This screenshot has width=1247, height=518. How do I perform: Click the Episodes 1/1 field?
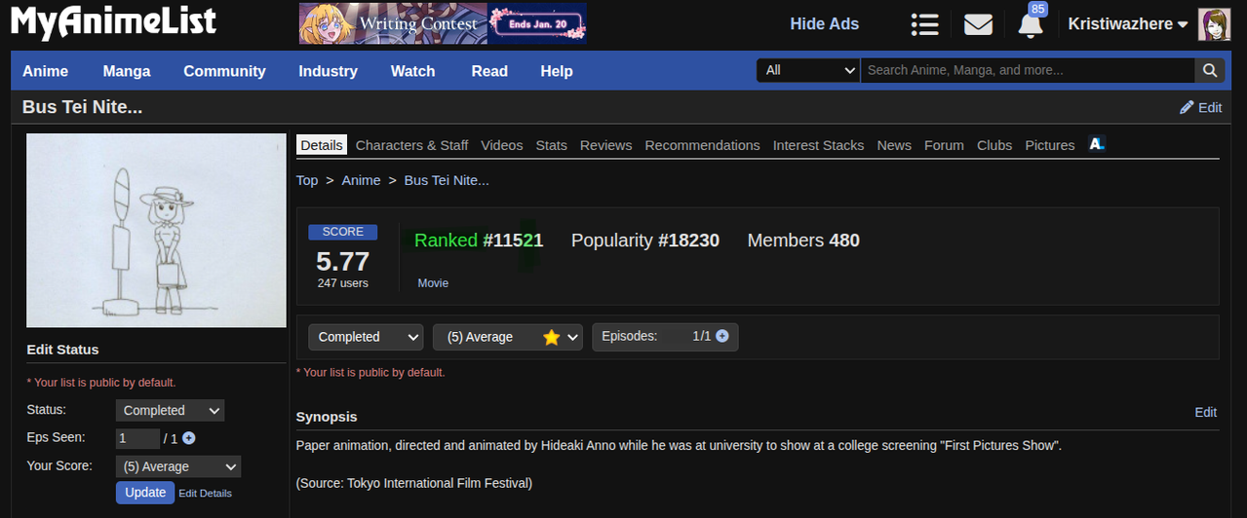pos(665,337)
